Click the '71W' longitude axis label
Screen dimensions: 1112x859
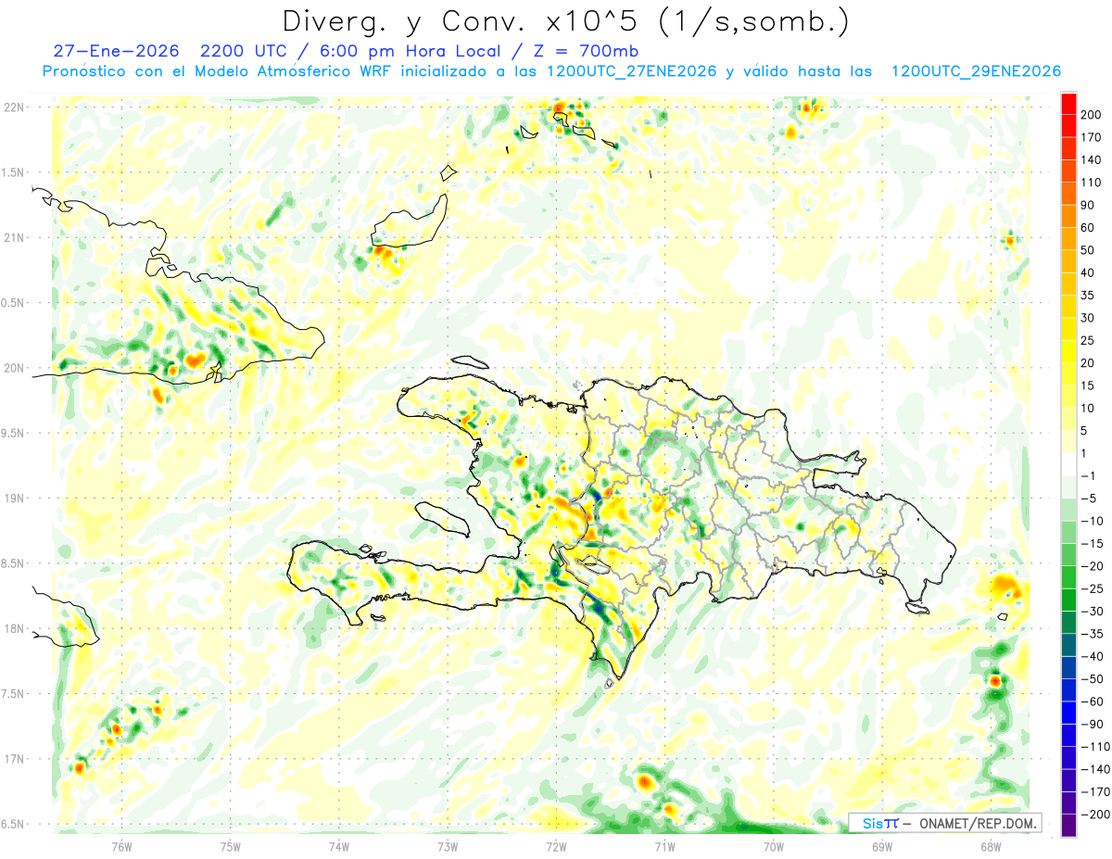pyautogui.click(x=664, y=846)
